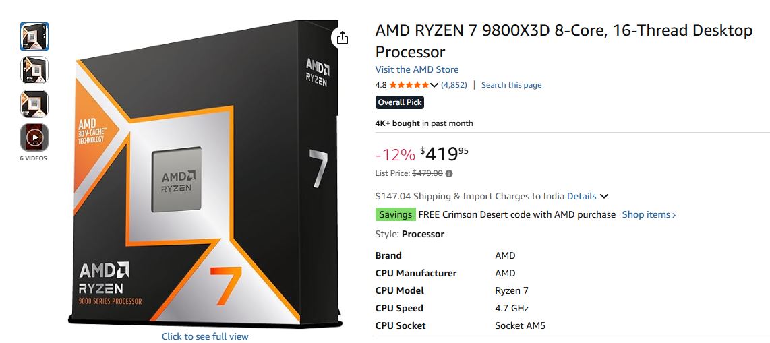770x343 pixels.
Task: Click the Overall Pick badge
Action: pyautogui.click(x=400, y=102)
